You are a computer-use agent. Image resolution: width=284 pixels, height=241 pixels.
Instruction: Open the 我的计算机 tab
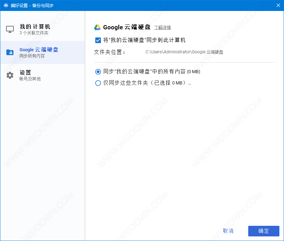tap(42, 29)
